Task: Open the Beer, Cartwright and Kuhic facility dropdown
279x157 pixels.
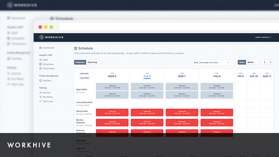Action: pos(211,62)
